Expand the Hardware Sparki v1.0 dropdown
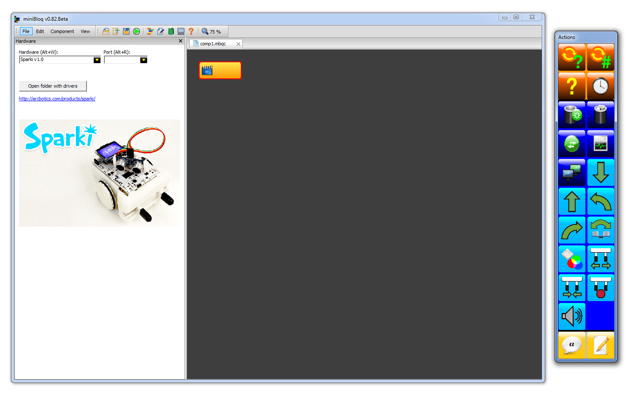The height and width of the screenshot is (396, 632). click(x=97, y=60)
